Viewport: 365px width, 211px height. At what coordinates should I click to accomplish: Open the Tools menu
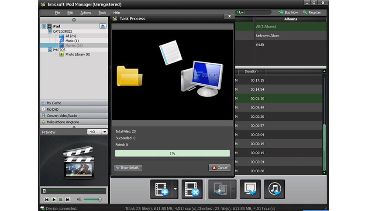(102, 13)
